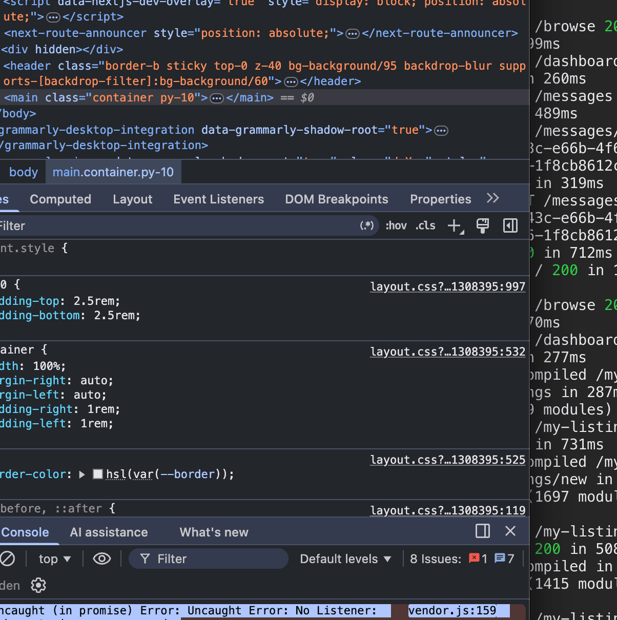Open layout.css link at line 532
Image resolution: width=617 pixels, height=620 pixels.
click(448, 352)
